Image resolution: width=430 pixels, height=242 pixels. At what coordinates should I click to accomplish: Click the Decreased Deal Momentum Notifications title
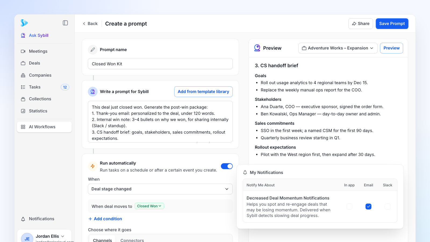(x=288, y=198)
